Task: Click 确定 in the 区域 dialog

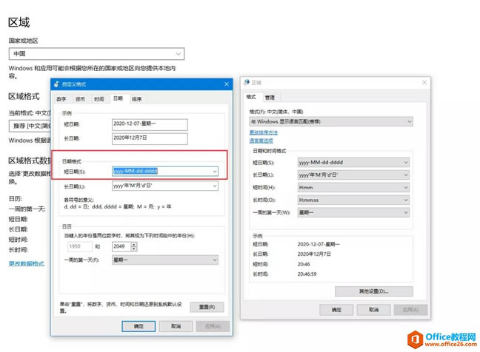Action: click(x=336, y=310)
